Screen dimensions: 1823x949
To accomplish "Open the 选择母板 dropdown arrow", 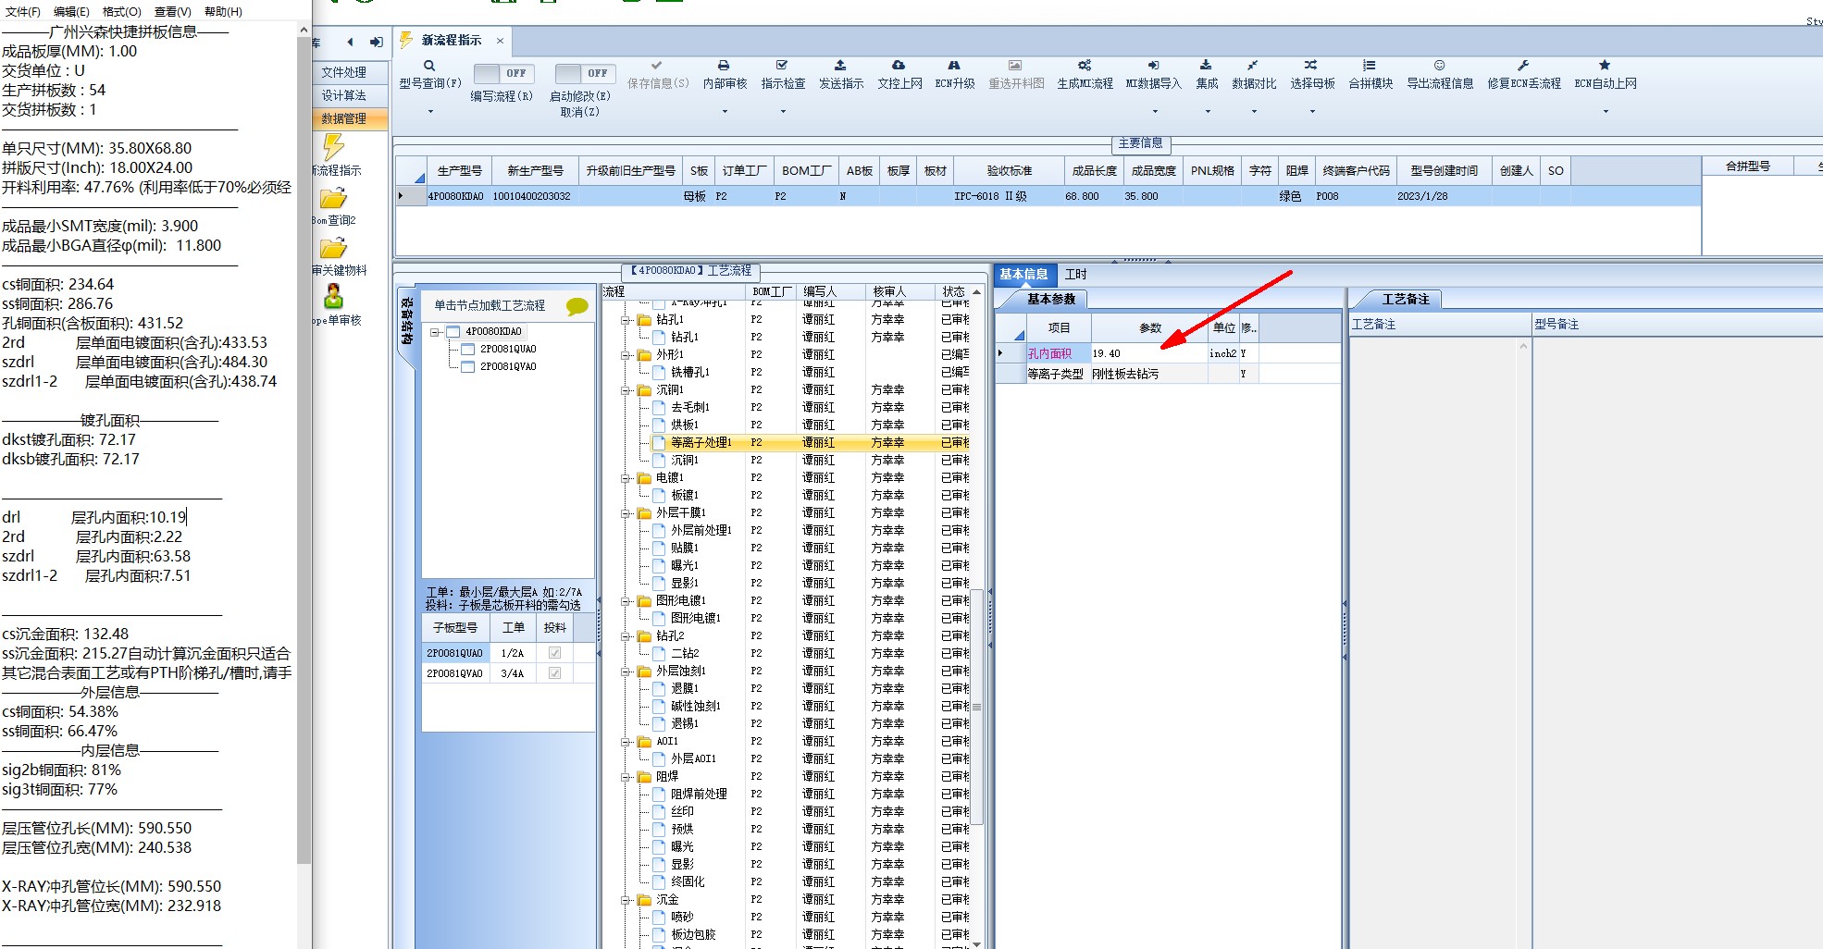I will (x=1312, y=112).
